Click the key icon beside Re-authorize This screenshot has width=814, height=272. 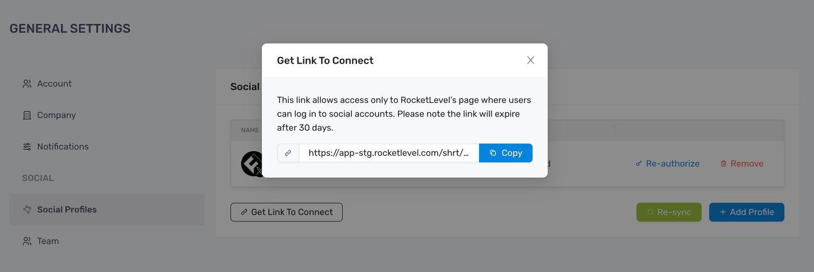tap(639, 163)
